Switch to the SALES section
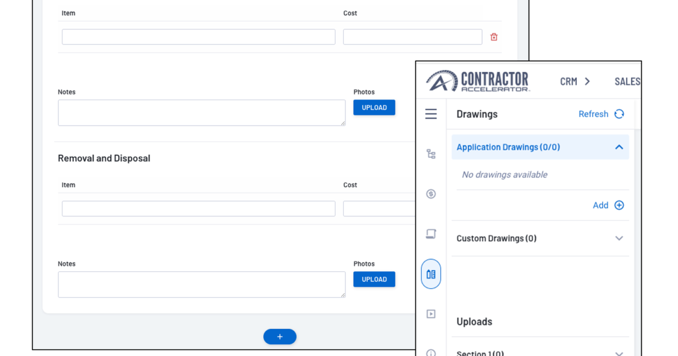678x356 pixels. (627, 81)
